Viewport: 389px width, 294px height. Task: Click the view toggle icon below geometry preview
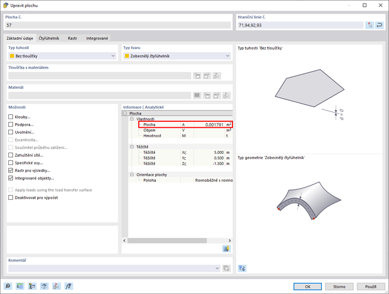(242, 268)
